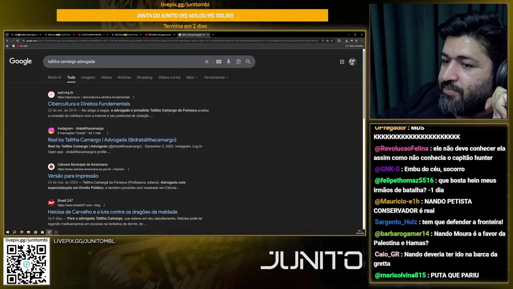Switch to the Notícias tab
This screenshot has height=289, width=513.
tap(124, 77)
